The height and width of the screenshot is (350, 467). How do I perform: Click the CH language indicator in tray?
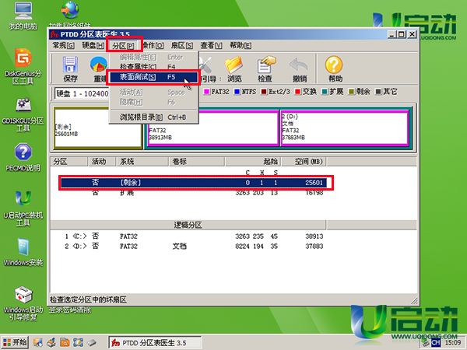pos(436,343)
